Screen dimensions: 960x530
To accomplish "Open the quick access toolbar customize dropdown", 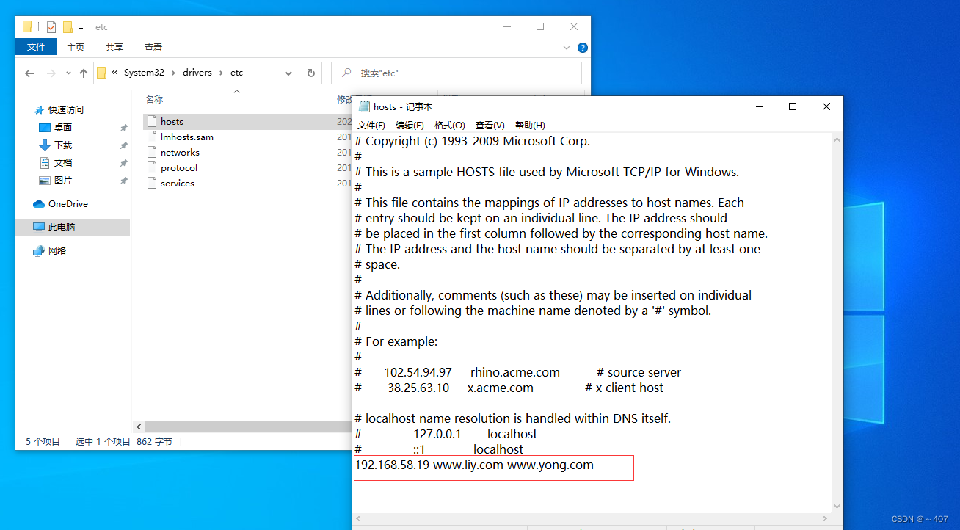I will coord(81,28).
